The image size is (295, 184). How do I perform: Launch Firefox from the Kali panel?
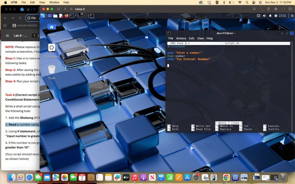66,16
